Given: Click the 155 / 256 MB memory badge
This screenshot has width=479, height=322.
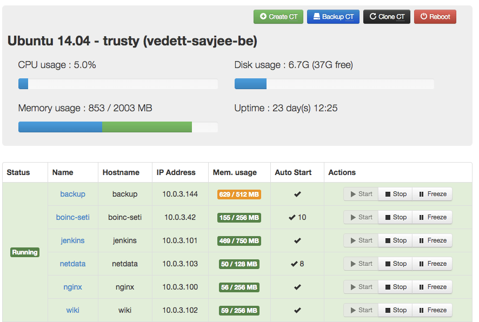Looking at the screenshot, I should (239, 218).
